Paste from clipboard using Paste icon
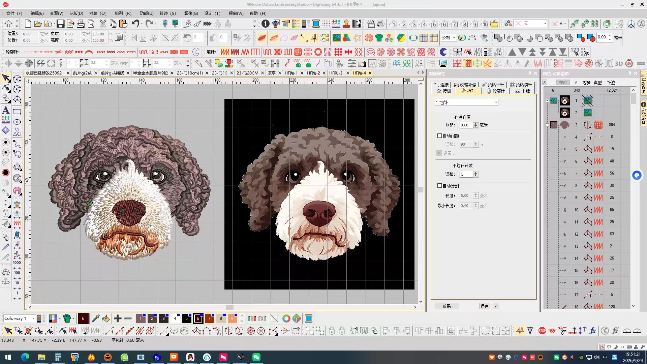The height and width of the screenshot is (364, 647). (x=123, y=24)
